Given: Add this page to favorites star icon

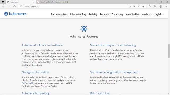Looking at the screenshot, I should tap(143, 6).
